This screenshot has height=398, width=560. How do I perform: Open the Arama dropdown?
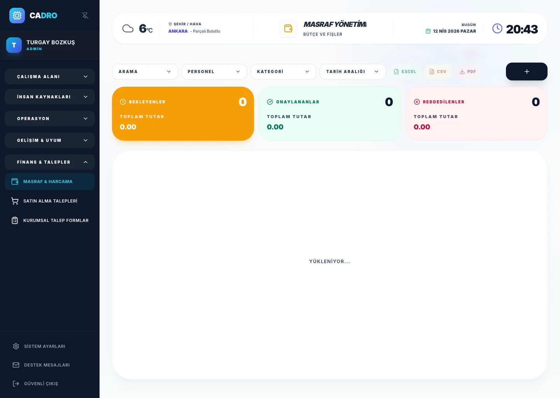[145, 72]
